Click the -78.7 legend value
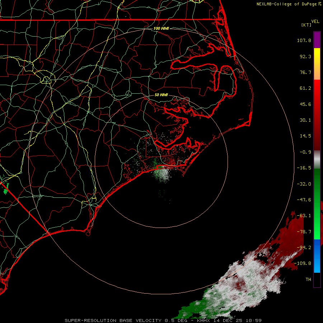323x323 pixels. [304, 232]
